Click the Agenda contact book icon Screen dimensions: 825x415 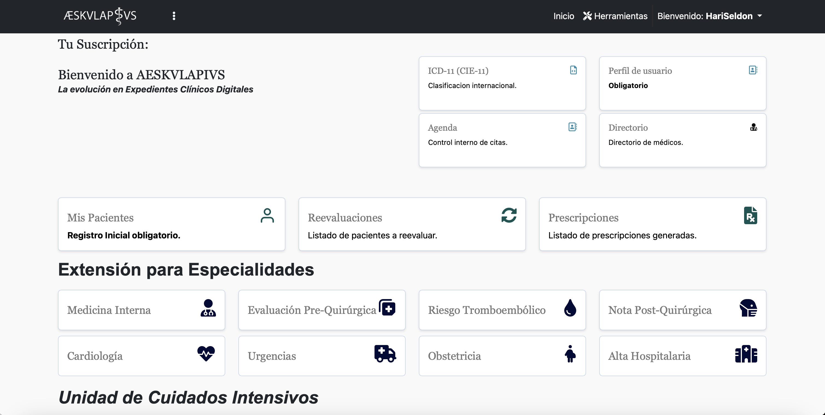(573, 127)
